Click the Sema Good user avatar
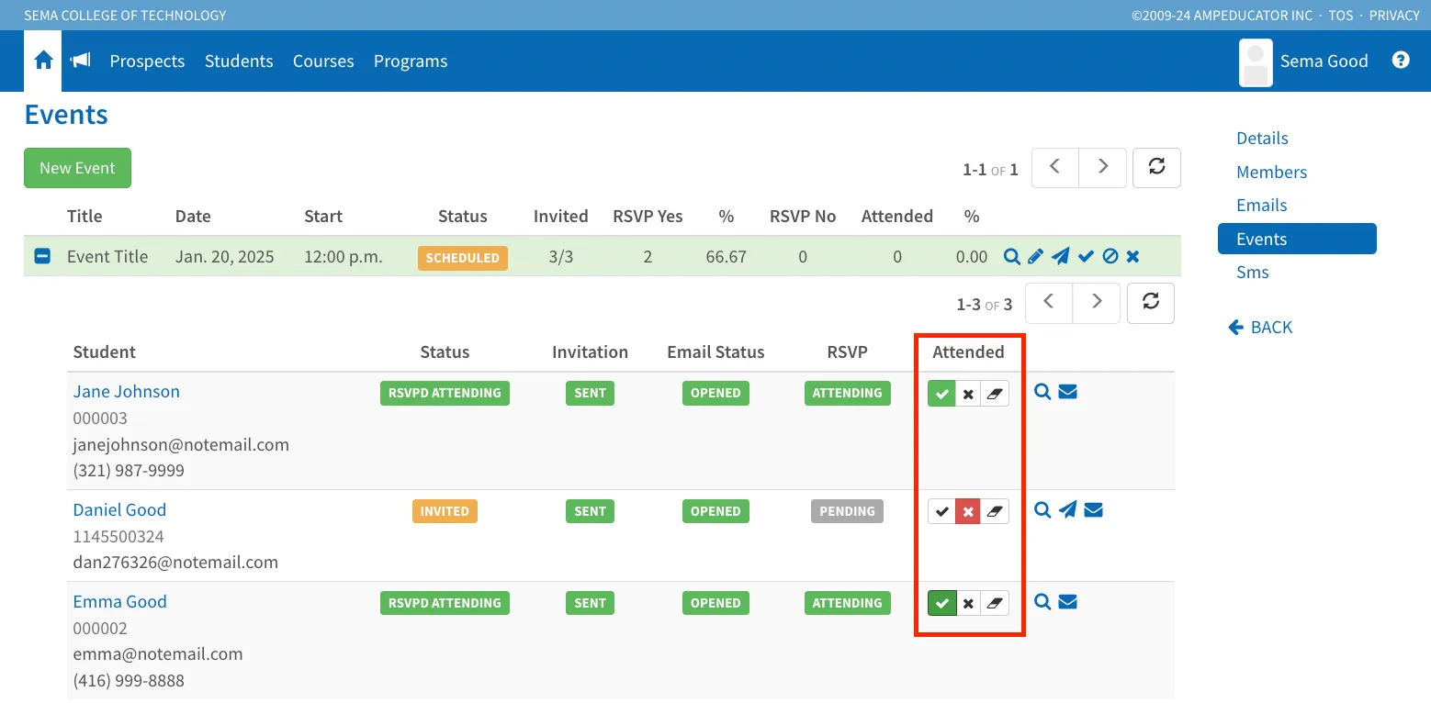 [1256, 62]
